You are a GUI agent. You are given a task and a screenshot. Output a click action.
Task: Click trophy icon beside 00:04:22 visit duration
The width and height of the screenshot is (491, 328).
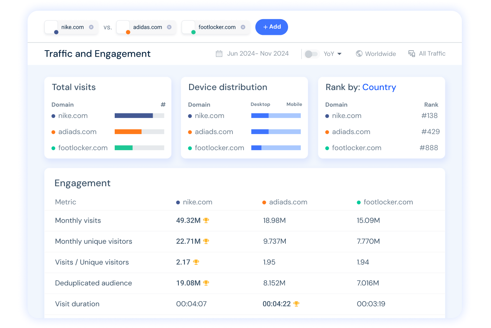[x=296, y=304]
